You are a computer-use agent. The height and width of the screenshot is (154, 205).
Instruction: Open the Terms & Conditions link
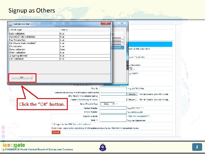pos(81,124)
